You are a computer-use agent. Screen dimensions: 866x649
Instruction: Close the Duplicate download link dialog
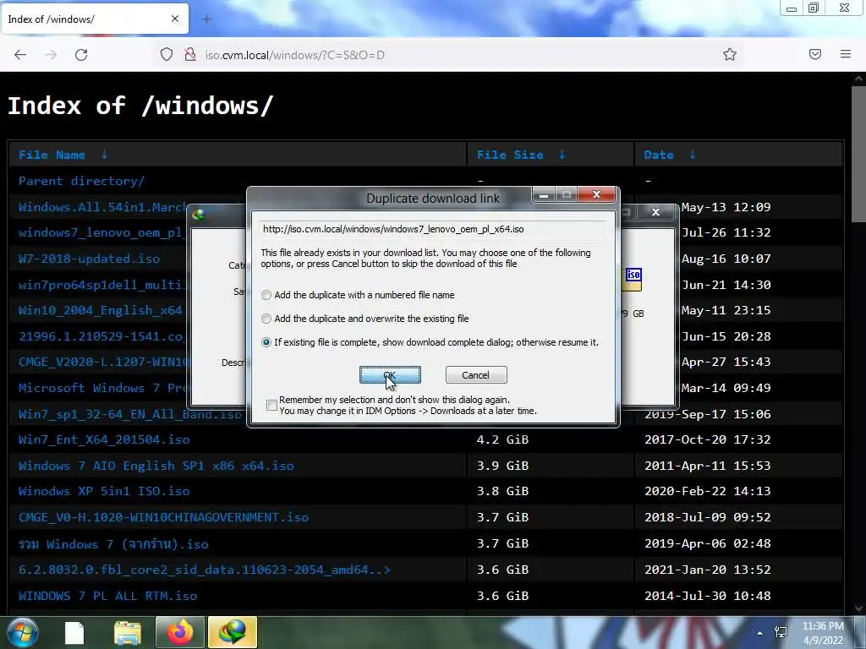click(x=596, y=194)
